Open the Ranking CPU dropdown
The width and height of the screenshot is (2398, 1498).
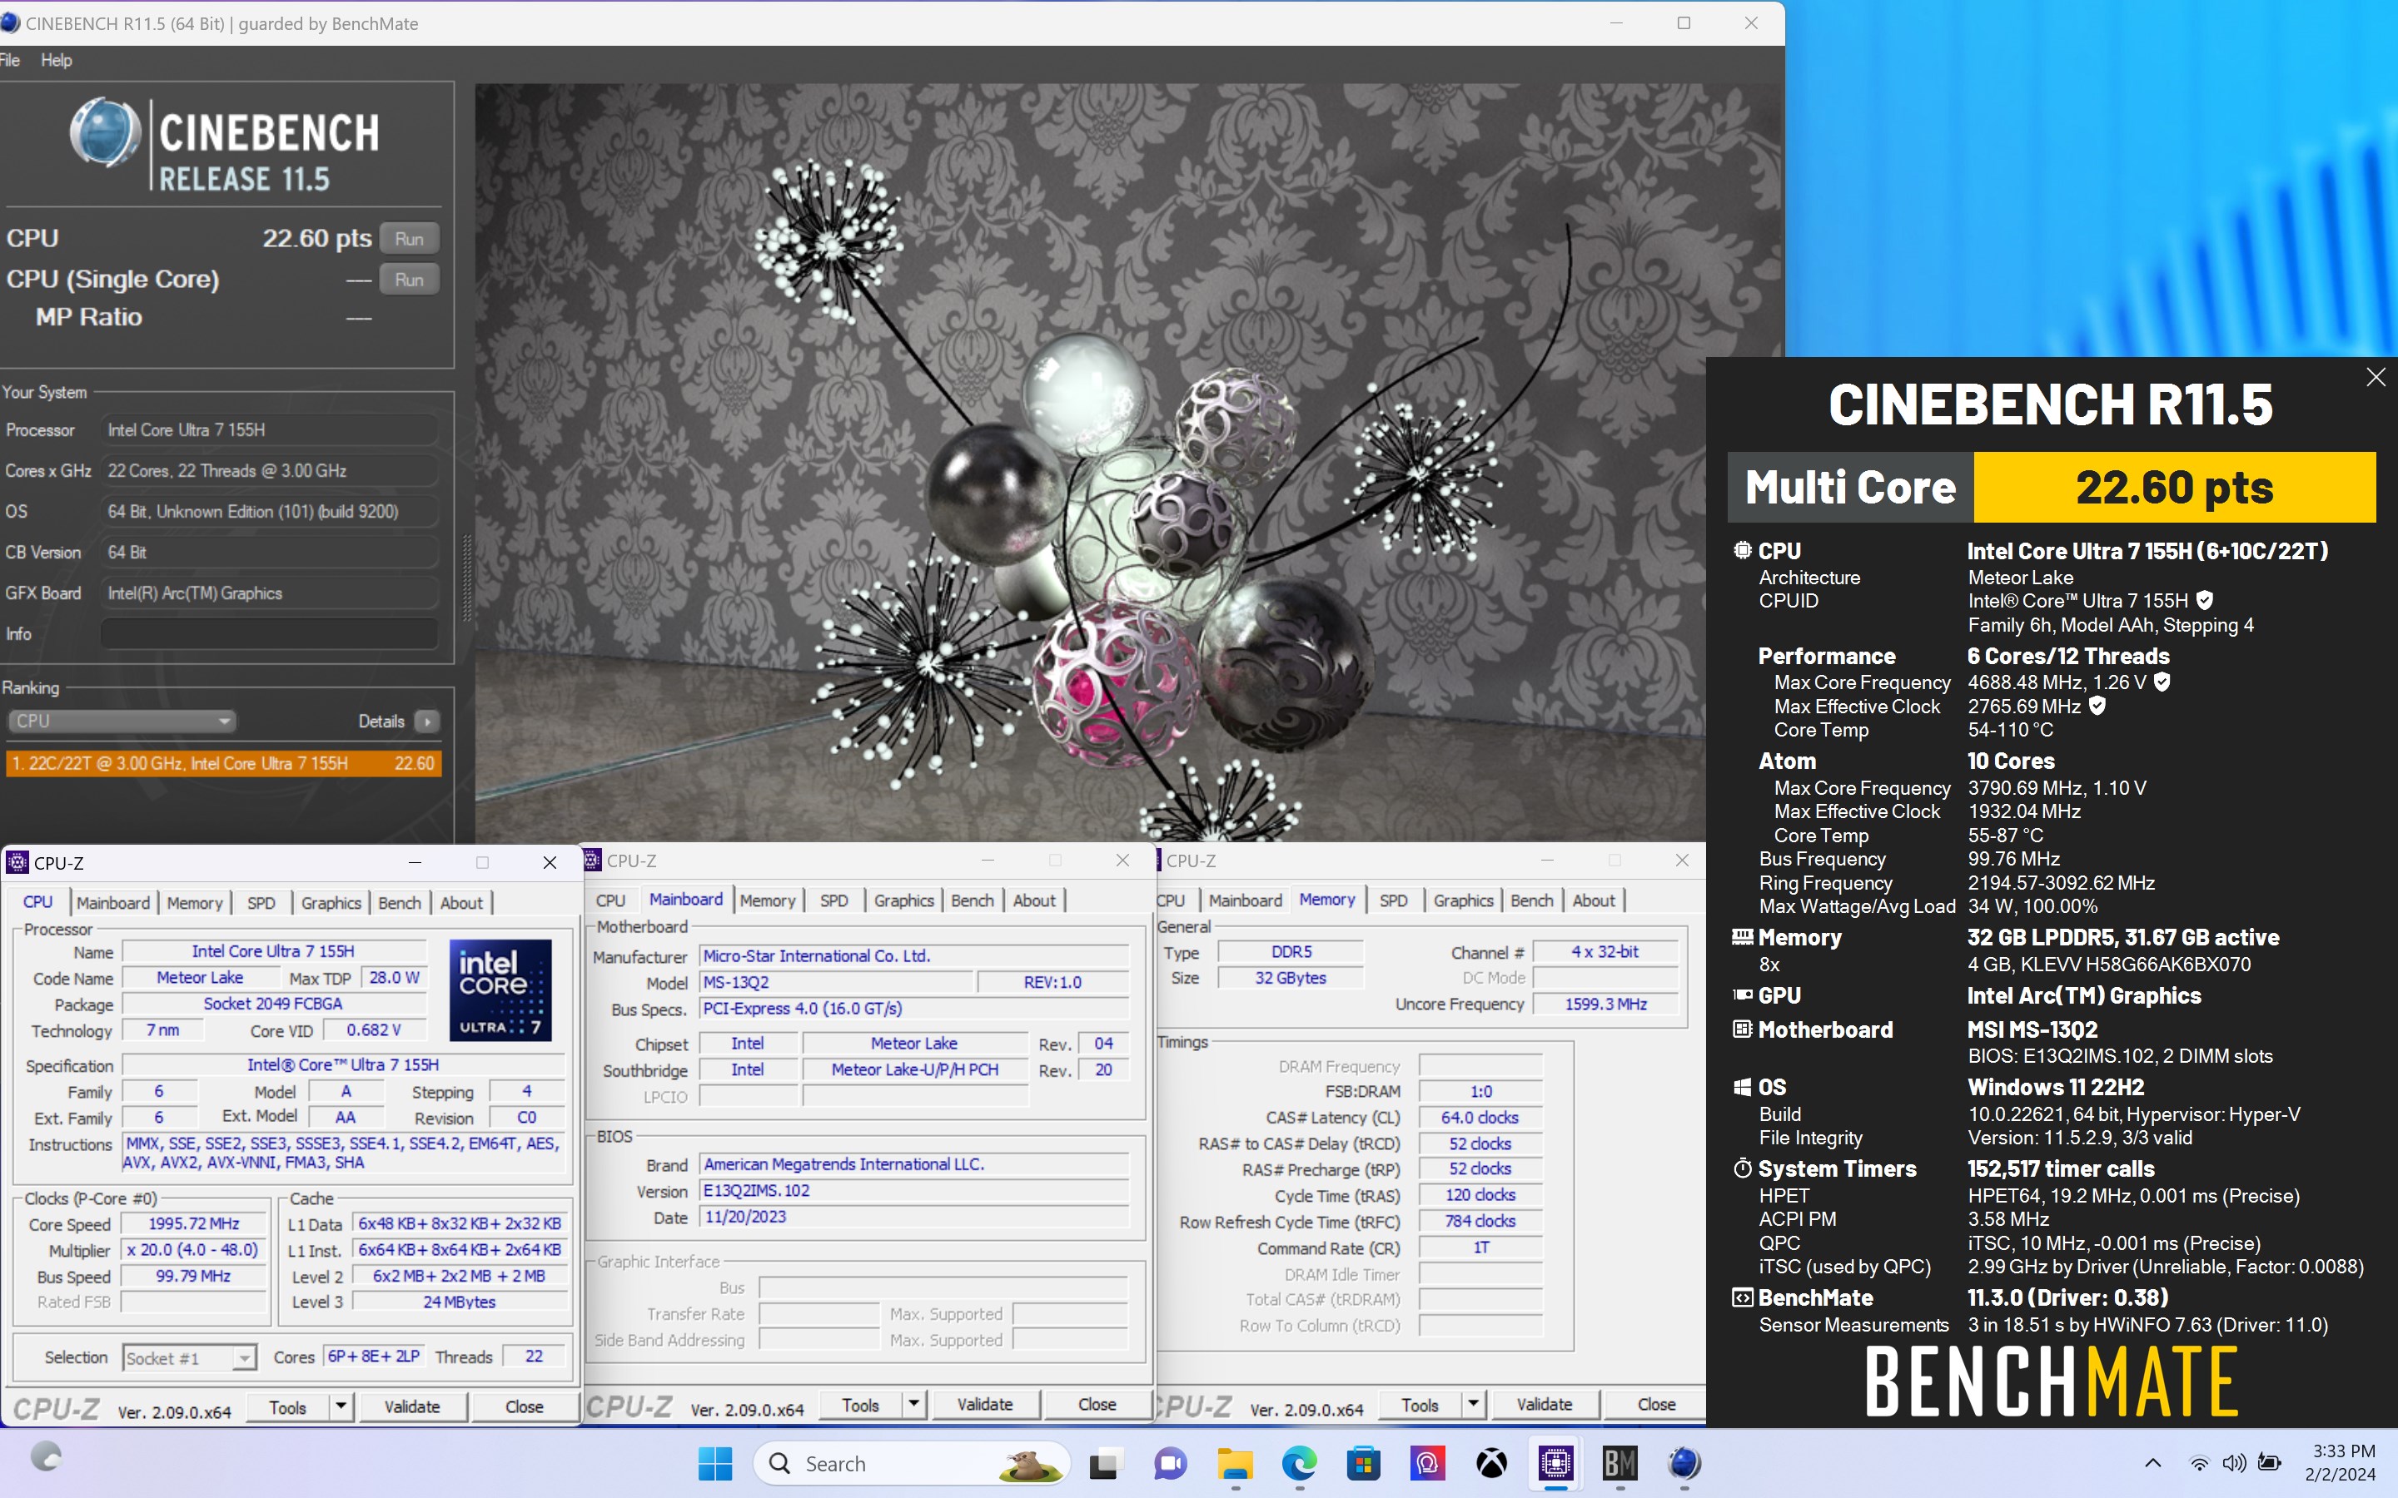122,722
